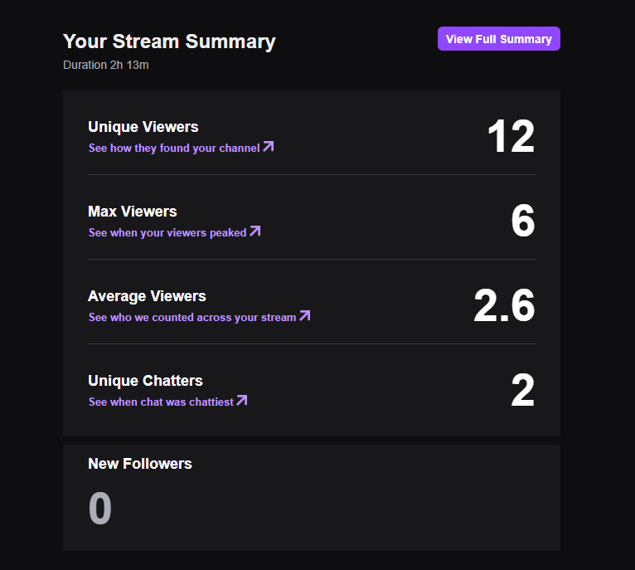Click the View Full Summary button
This screenshot has height=570, width=635.
(x=498, y=39)
